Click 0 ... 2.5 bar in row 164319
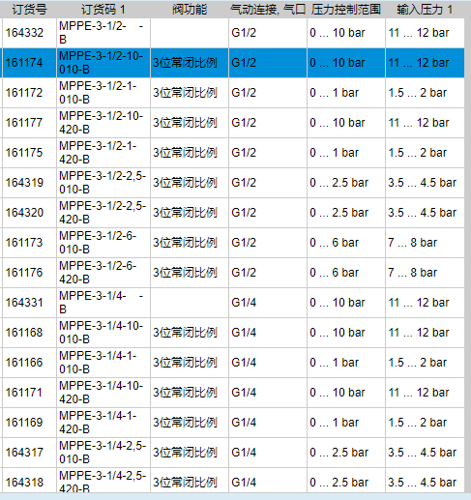Viewport: 471px width, 500px height. point(339,183)
